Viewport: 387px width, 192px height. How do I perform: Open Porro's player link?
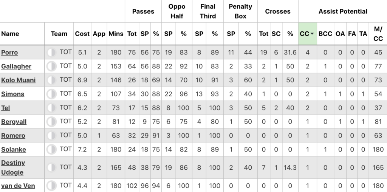tap(9, 53)
